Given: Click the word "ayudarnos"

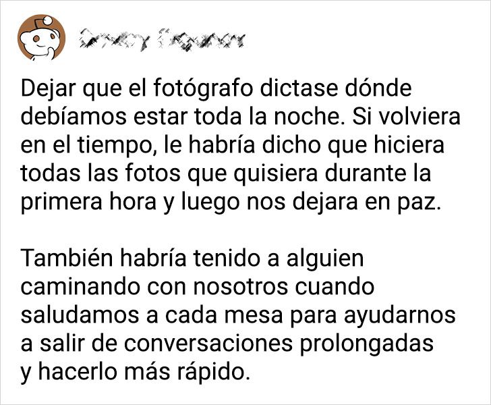Looking at the screenshot, I should (399, 316).
